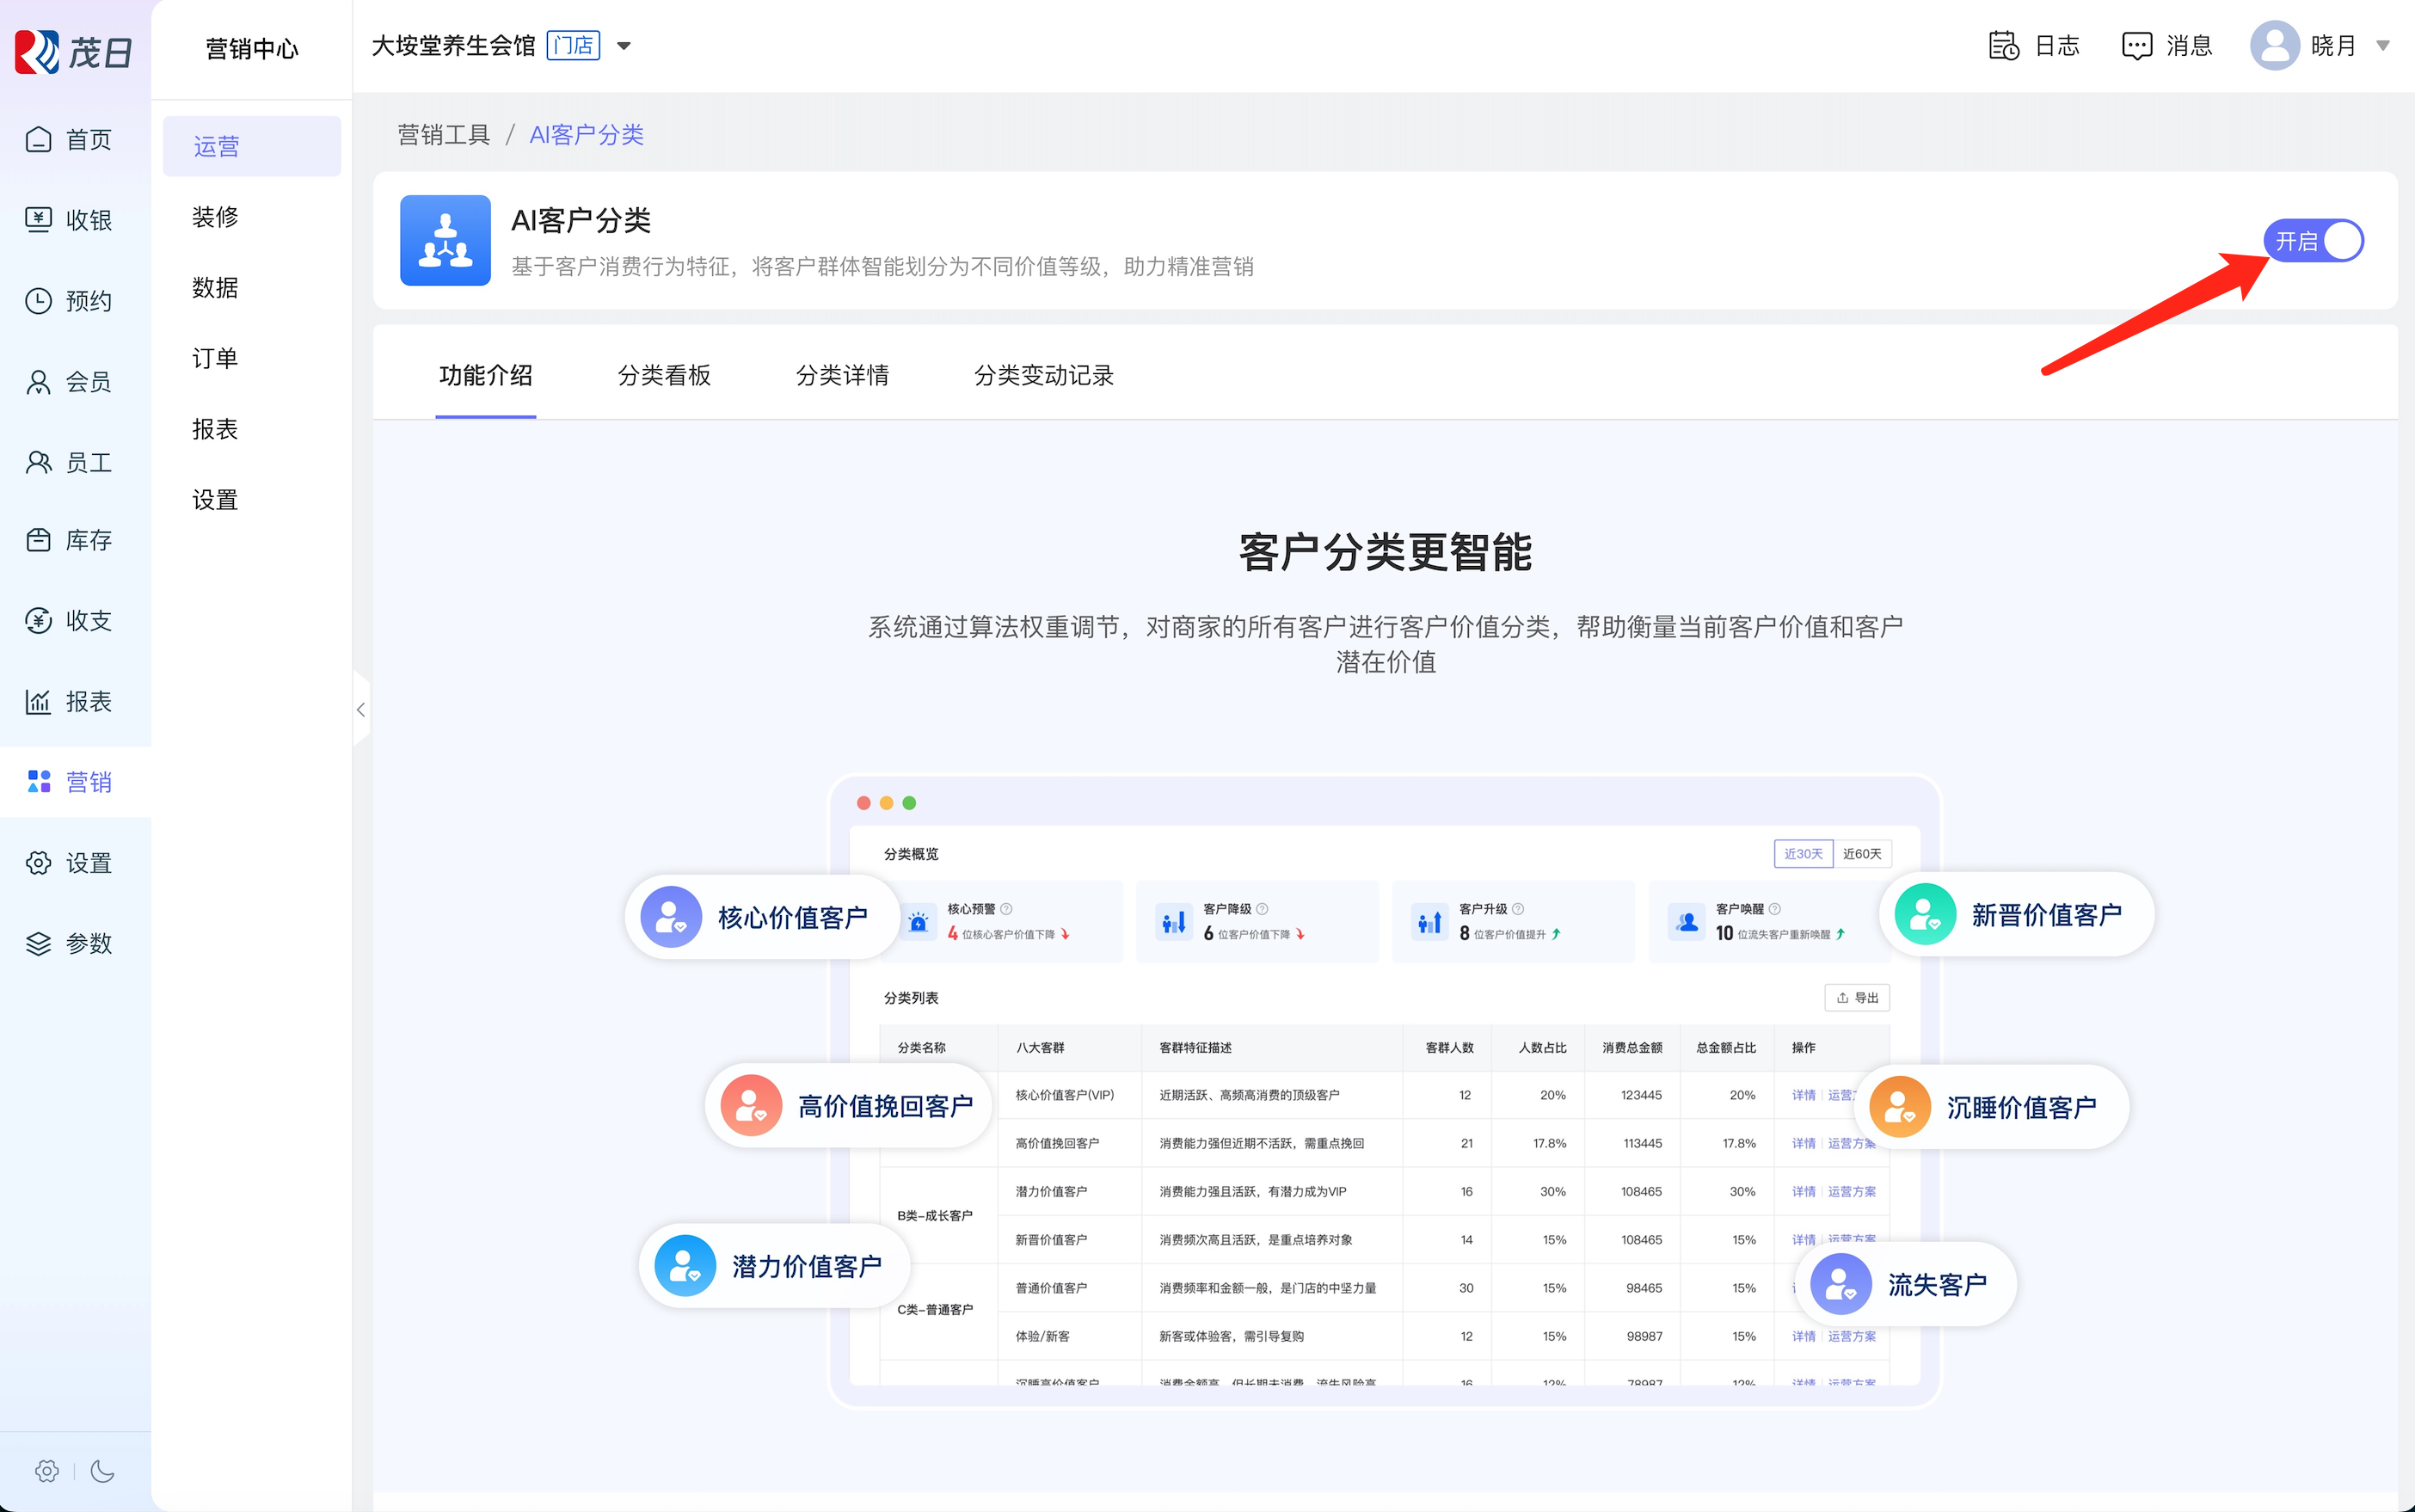Open the 日志 calendar icon
Screen dimensions: 2415x1512
coord(2003,46)
